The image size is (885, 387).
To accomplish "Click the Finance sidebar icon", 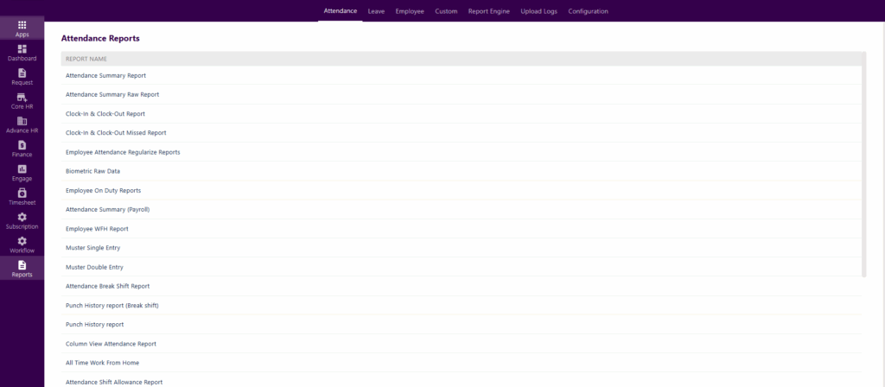I will click(22, 145).
